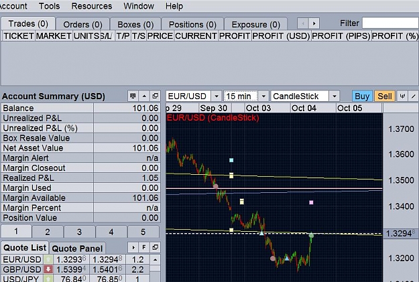Click the blue Buy button
The width and height of the screenshot is (419, 282).
click(x=362, y=96)
